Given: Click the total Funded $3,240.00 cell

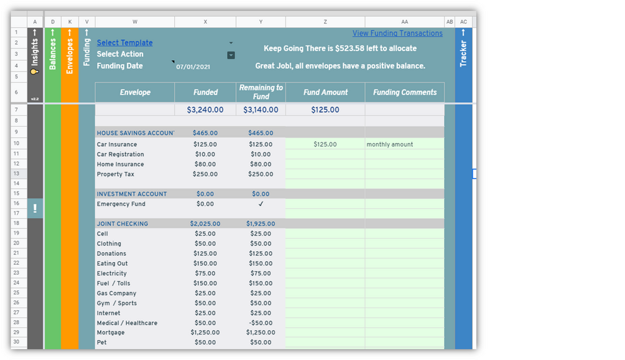Looking at the screenshot, I should [x=205, y=109].
